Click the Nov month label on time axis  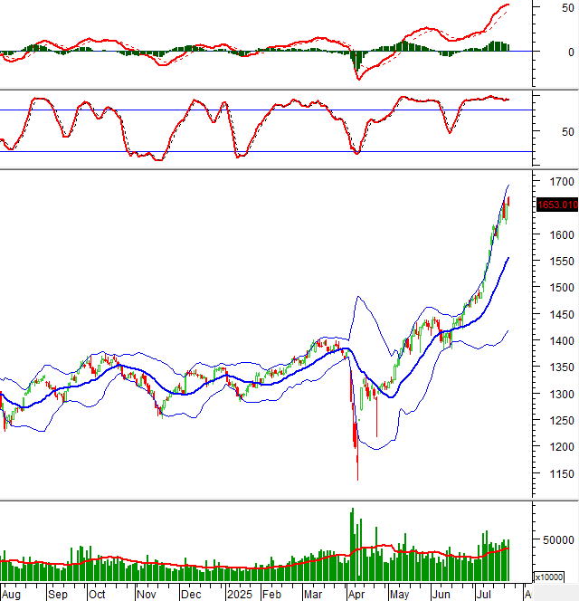[x=146, y=595]
